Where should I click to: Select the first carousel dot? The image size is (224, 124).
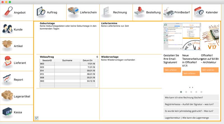181,92
